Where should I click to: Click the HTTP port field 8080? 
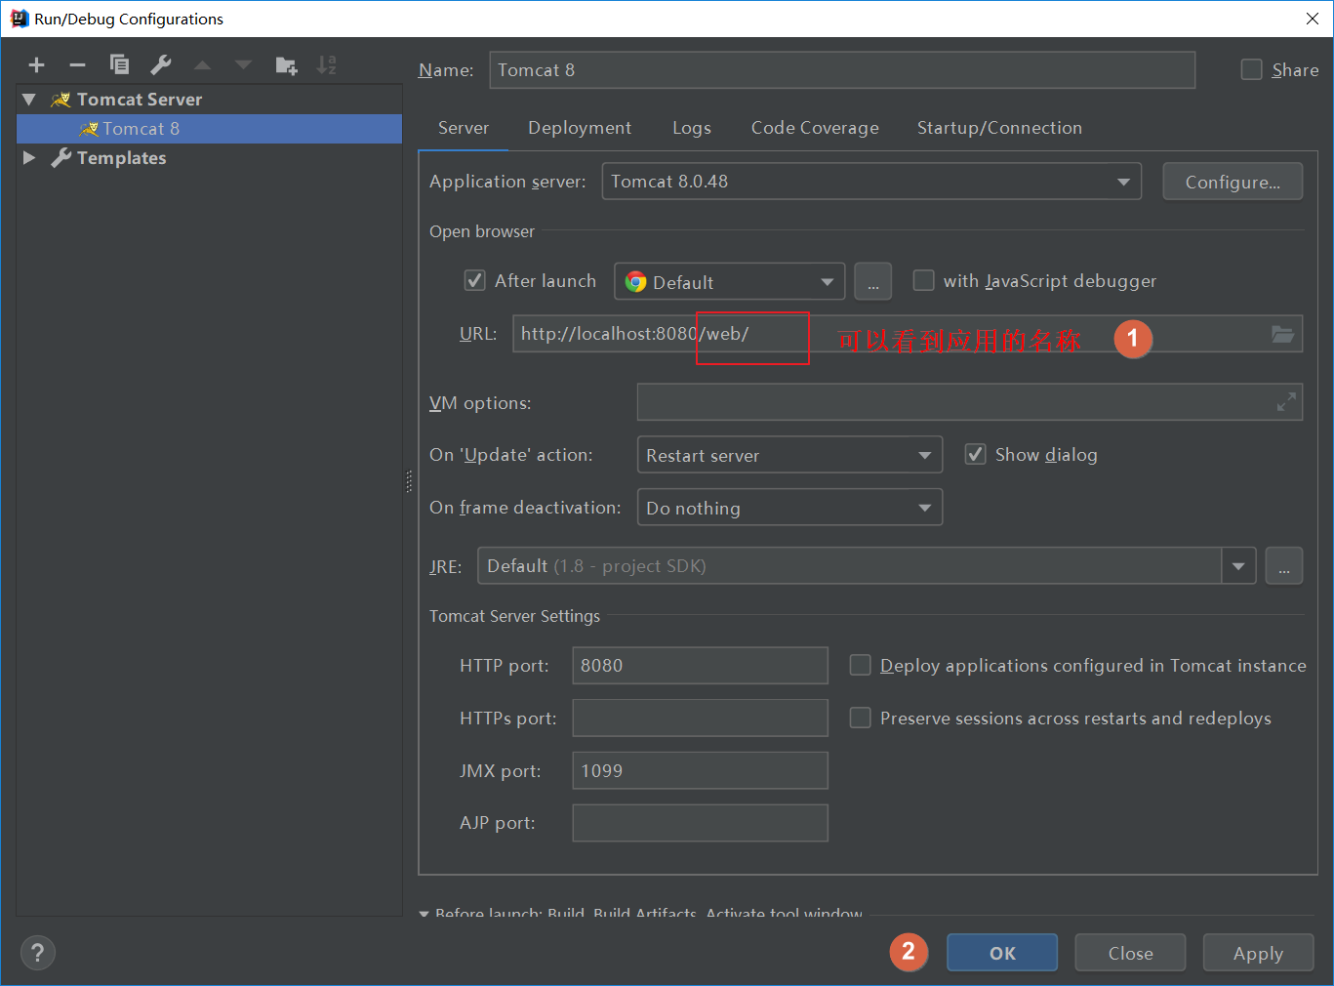[x=700, y=666]
